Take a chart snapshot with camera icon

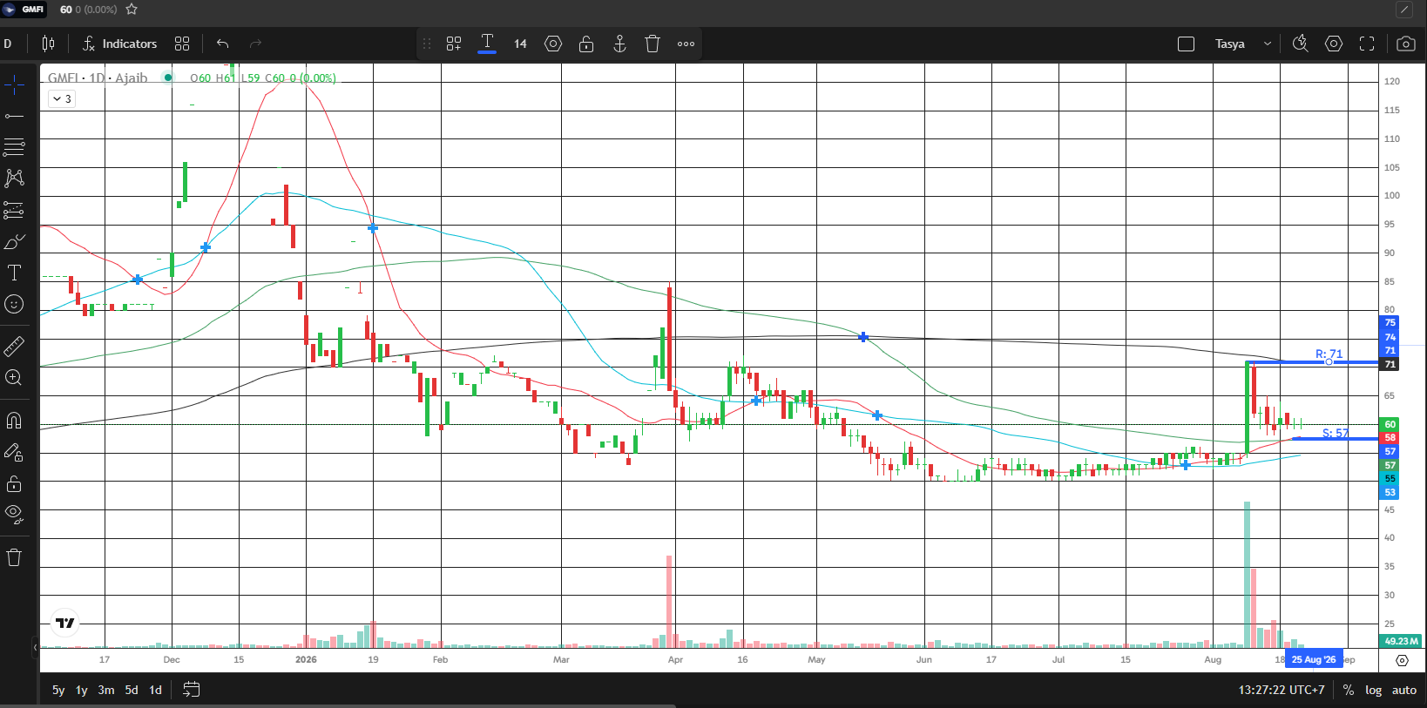pyautogui.click(x=1405, y=44)
